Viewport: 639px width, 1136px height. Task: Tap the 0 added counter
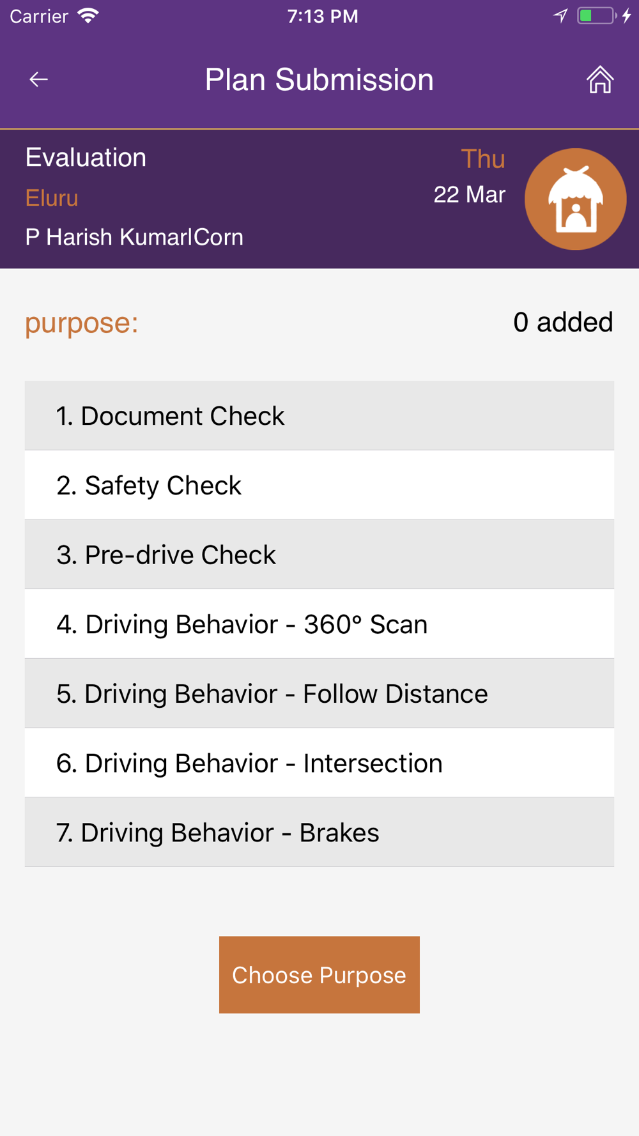coord(563,322)
